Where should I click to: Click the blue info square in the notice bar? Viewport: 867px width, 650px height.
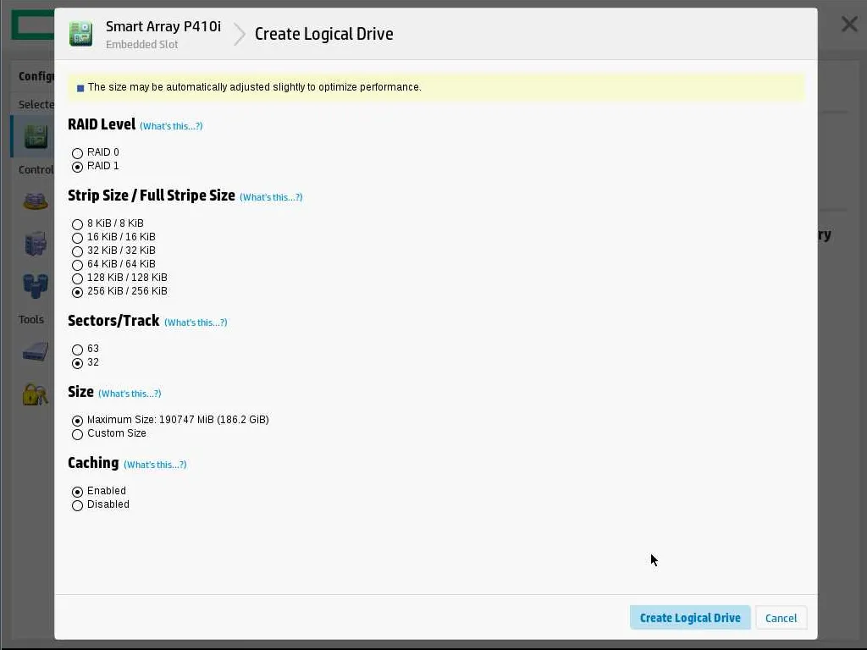(80, 88)
